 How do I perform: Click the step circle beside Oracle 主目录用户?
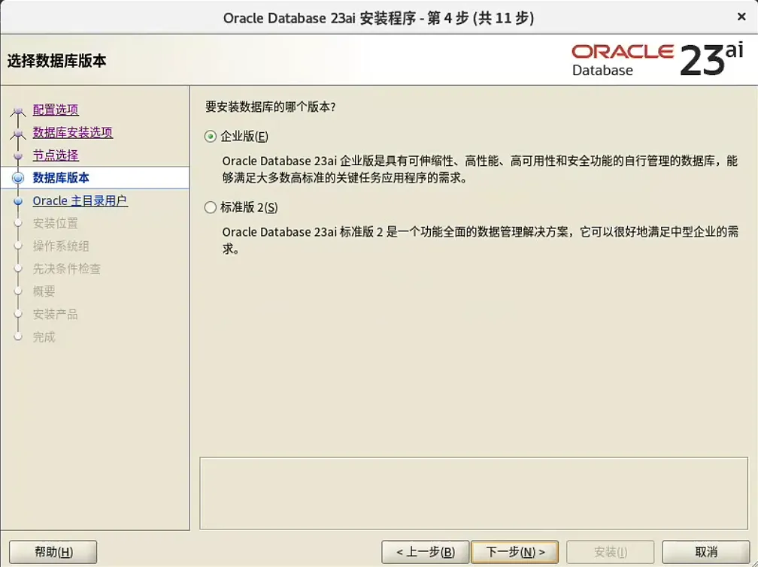click(x=17, y=201)
